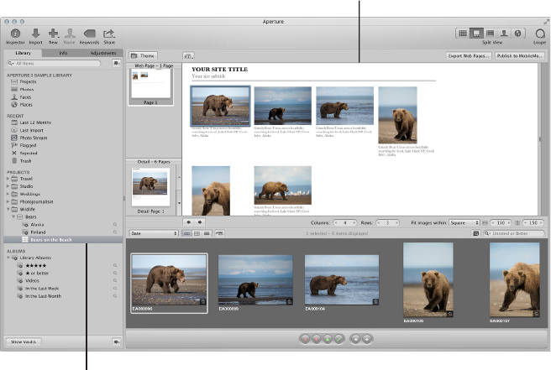Click the Share toolbar icon

108,34
